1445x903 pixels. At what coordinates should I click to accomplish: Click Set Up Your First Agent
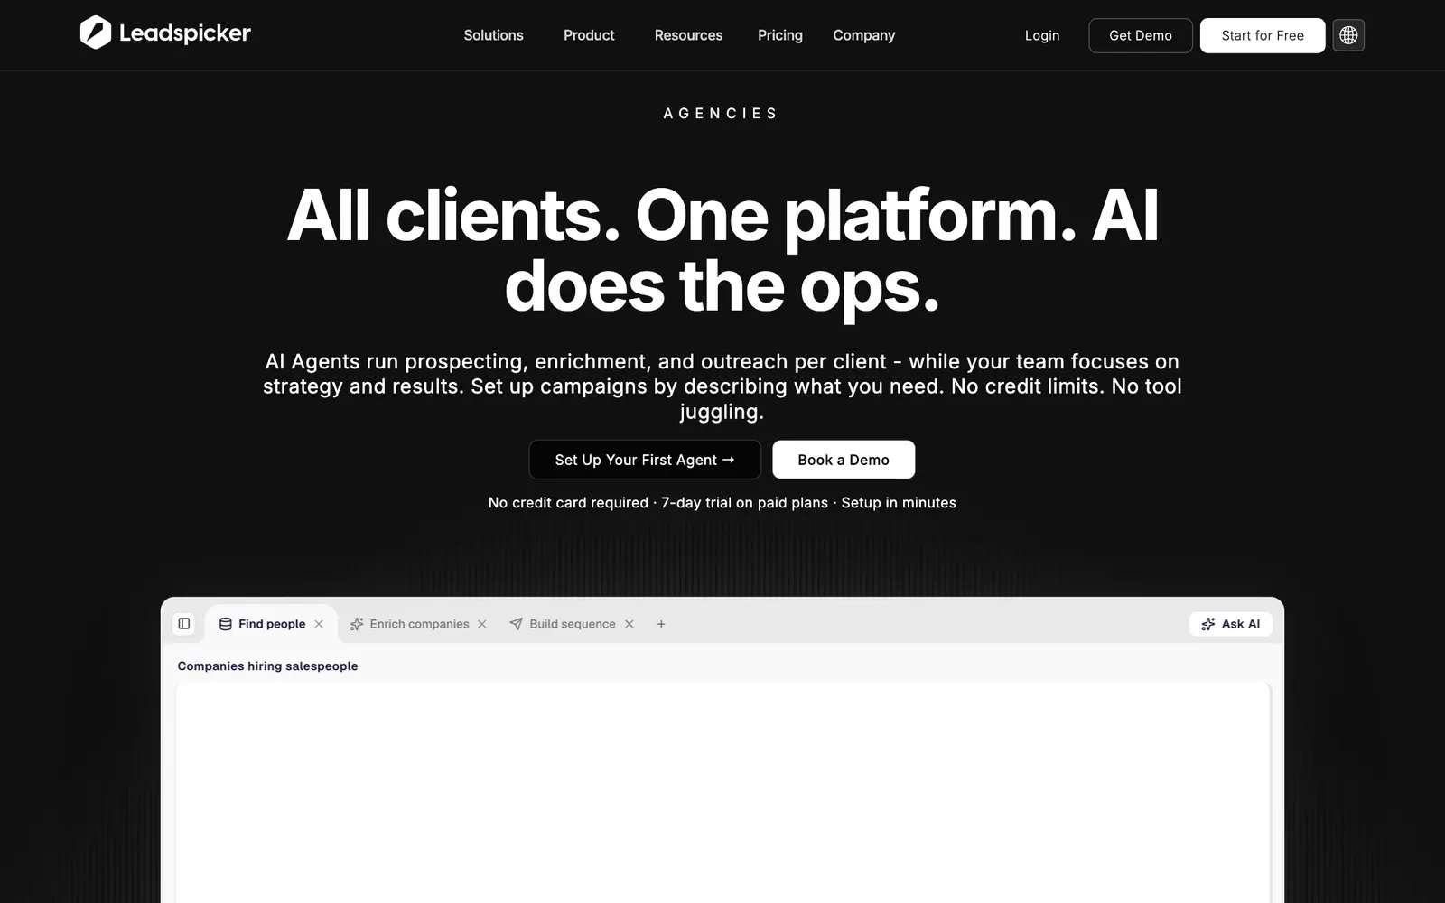645,460
